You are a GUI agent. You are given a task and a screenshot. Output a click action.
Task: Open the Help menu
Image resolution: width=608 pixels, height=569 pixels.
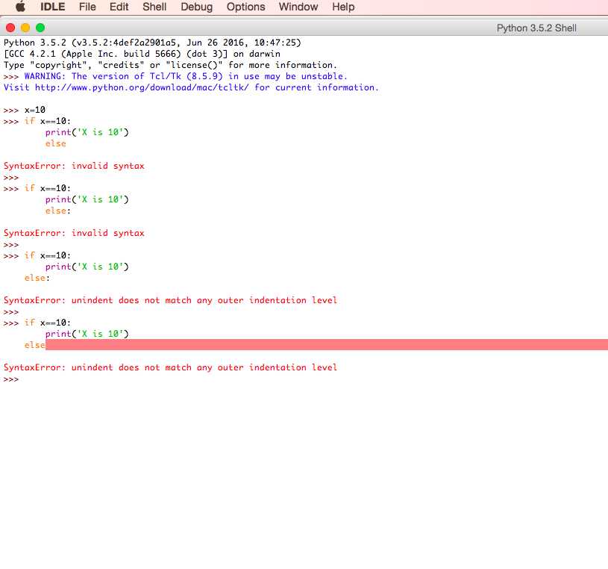point(343,7)
